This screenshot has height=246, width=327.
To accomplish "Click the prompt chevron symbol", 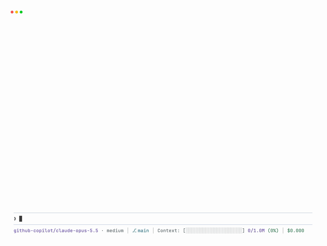I will (x=15, y=219).
